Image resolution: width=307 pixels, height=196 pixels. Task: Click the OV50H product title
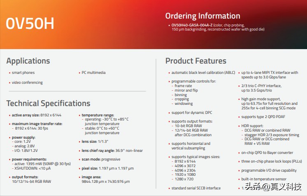tap(30, 24)
